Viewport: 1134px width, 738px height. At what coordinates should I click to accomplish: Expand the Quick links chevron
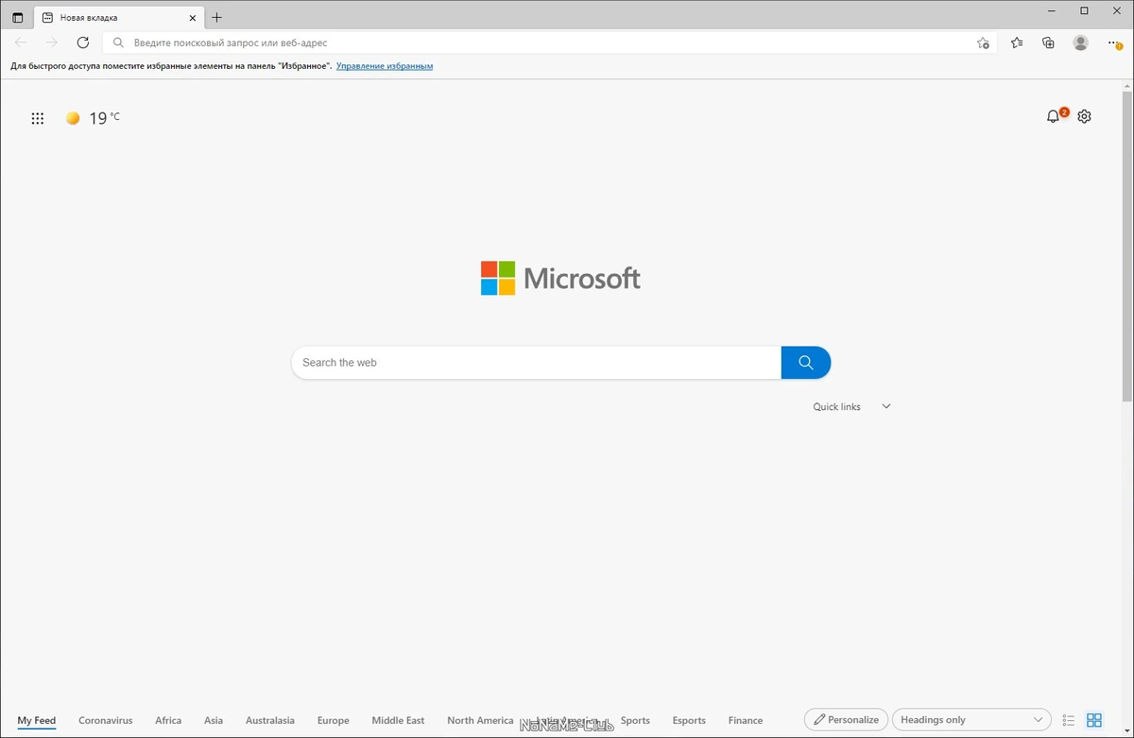(886, 406)
